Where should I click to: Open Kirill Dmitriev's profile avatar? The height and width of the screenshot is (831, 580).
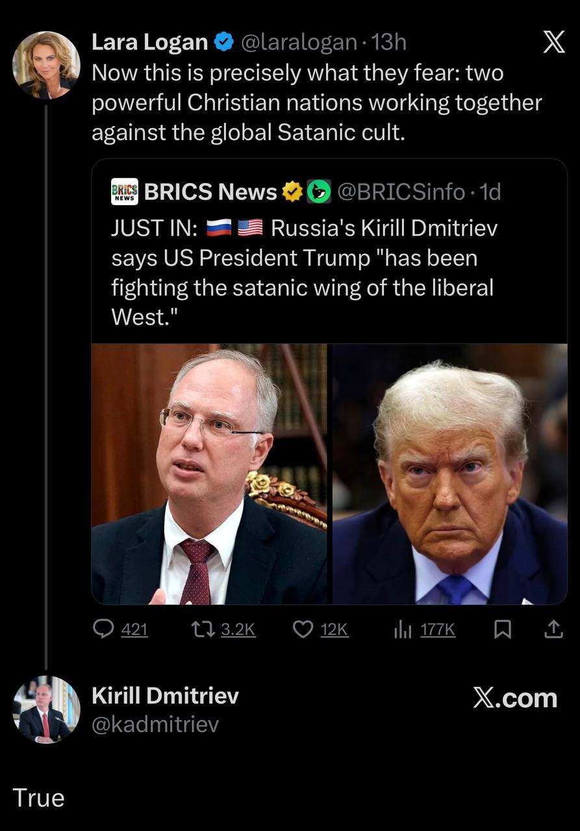pos(46,710)
